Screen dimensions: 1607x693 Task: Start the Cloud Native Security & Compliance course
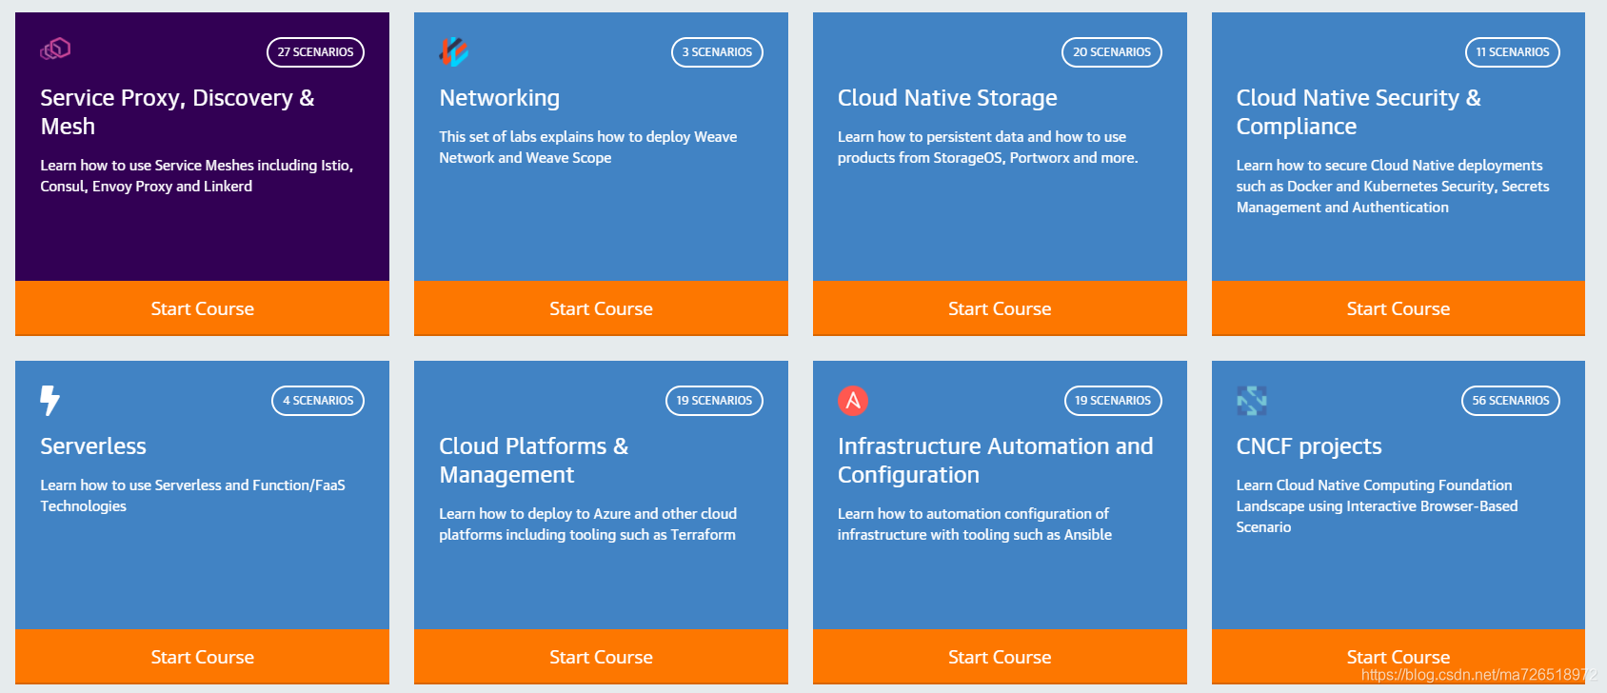point(1399,308)
